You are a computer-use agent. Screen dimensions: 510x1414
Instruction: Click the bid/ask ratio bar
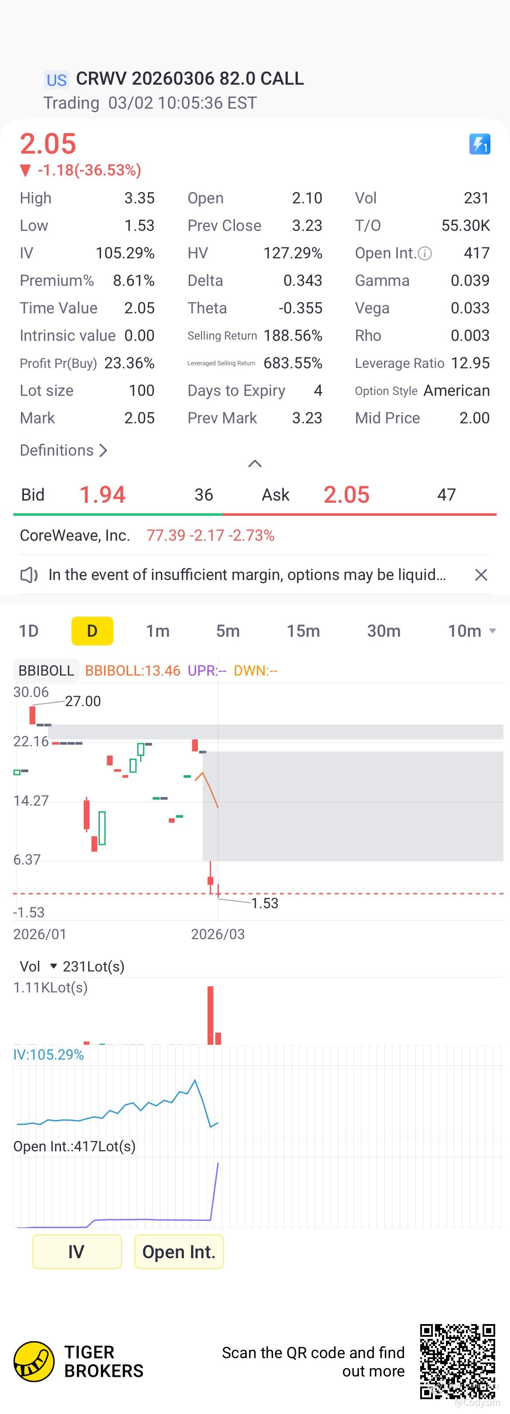(x=255, y=515)
